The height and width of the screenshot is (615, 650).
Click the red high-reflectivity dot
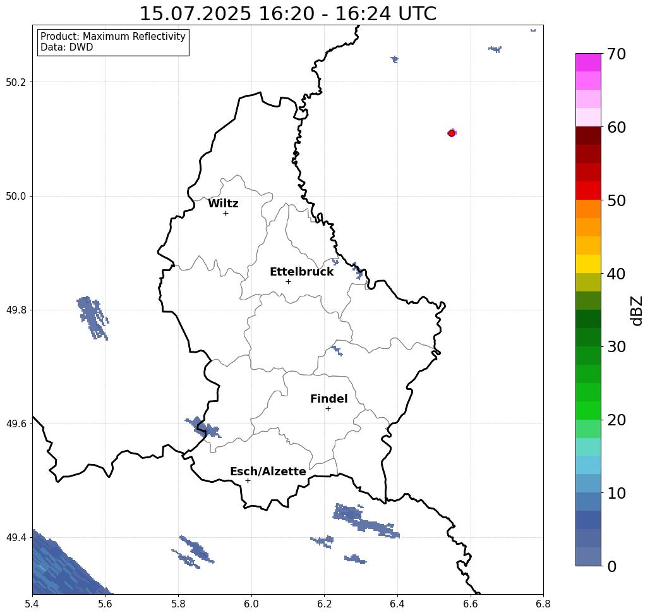[452, 133]
